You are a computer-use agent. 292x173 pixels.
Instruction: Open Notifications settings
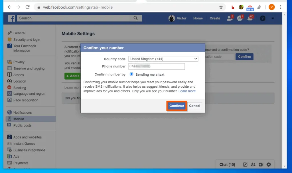coord(22,112)
